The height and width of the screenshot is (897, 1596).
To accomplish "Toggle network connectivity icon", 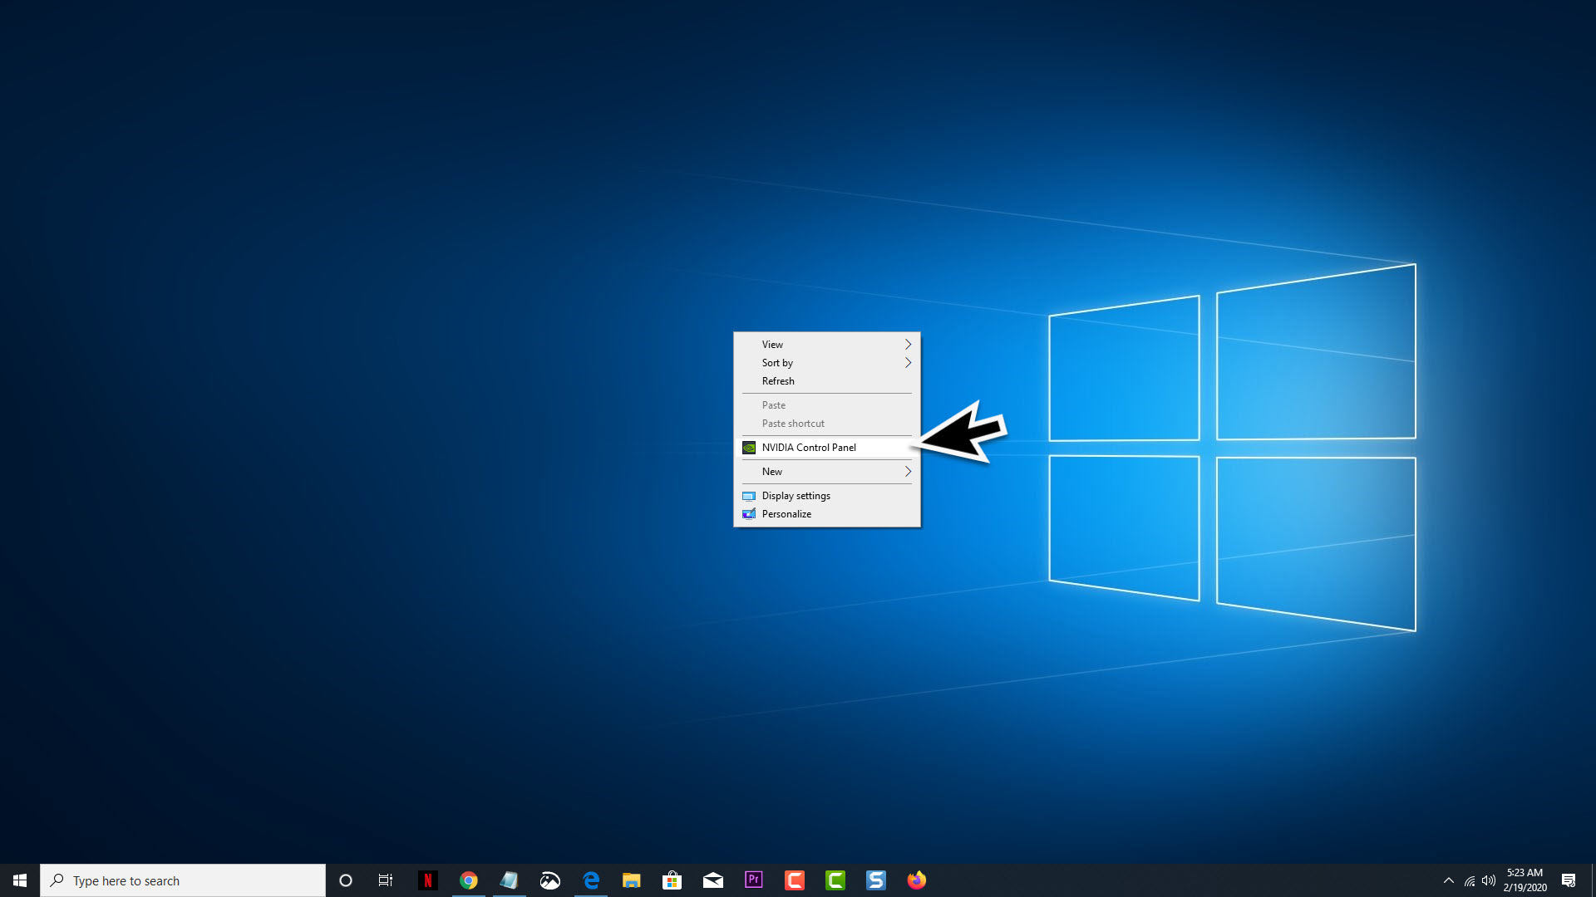I will click(x=1469, y=880).
